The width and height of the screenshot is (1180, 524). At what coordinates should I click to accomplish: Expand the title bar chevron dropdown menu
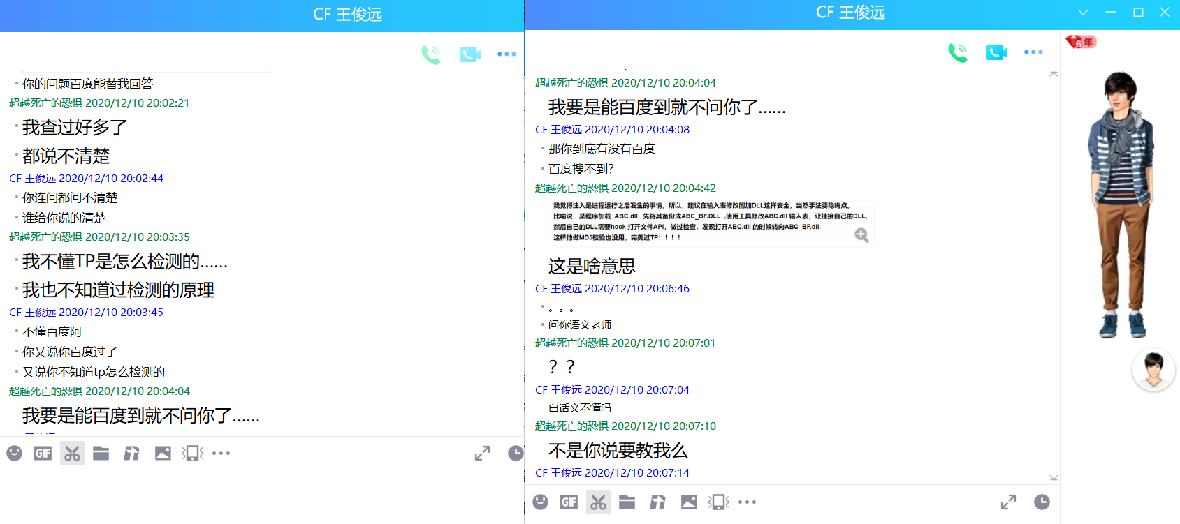coord(1083,13)
